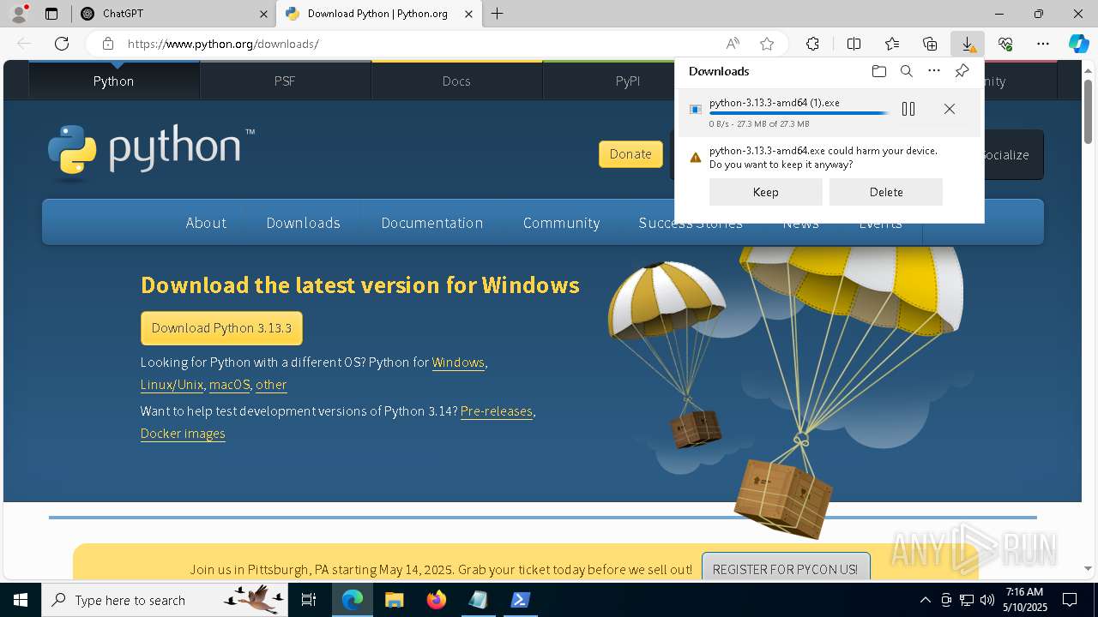Open the Documentation menu
1098x617 pixels.
tap(431, 223)
